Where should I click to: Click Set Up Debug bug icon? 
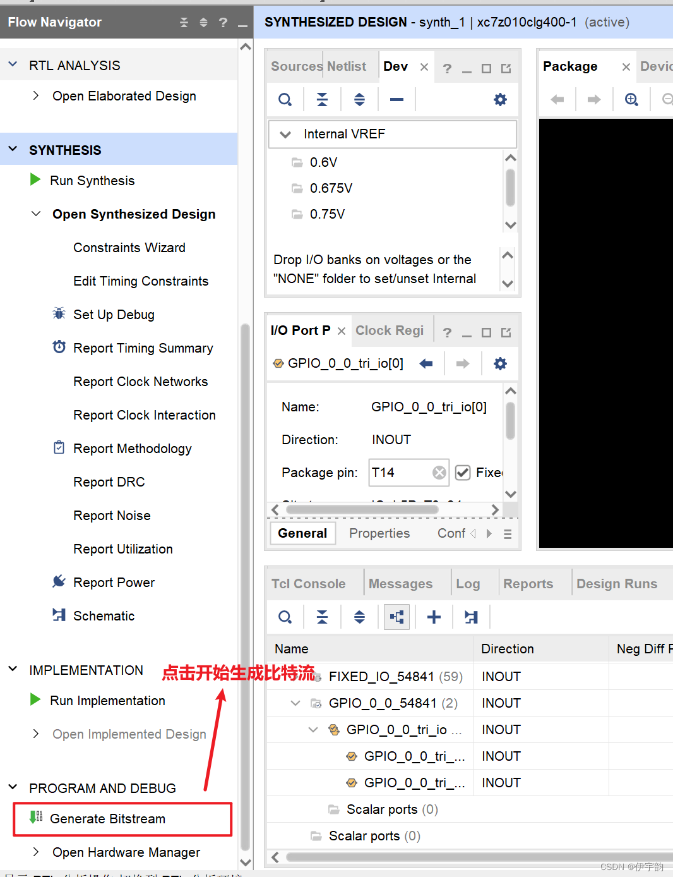coord(59,314)
